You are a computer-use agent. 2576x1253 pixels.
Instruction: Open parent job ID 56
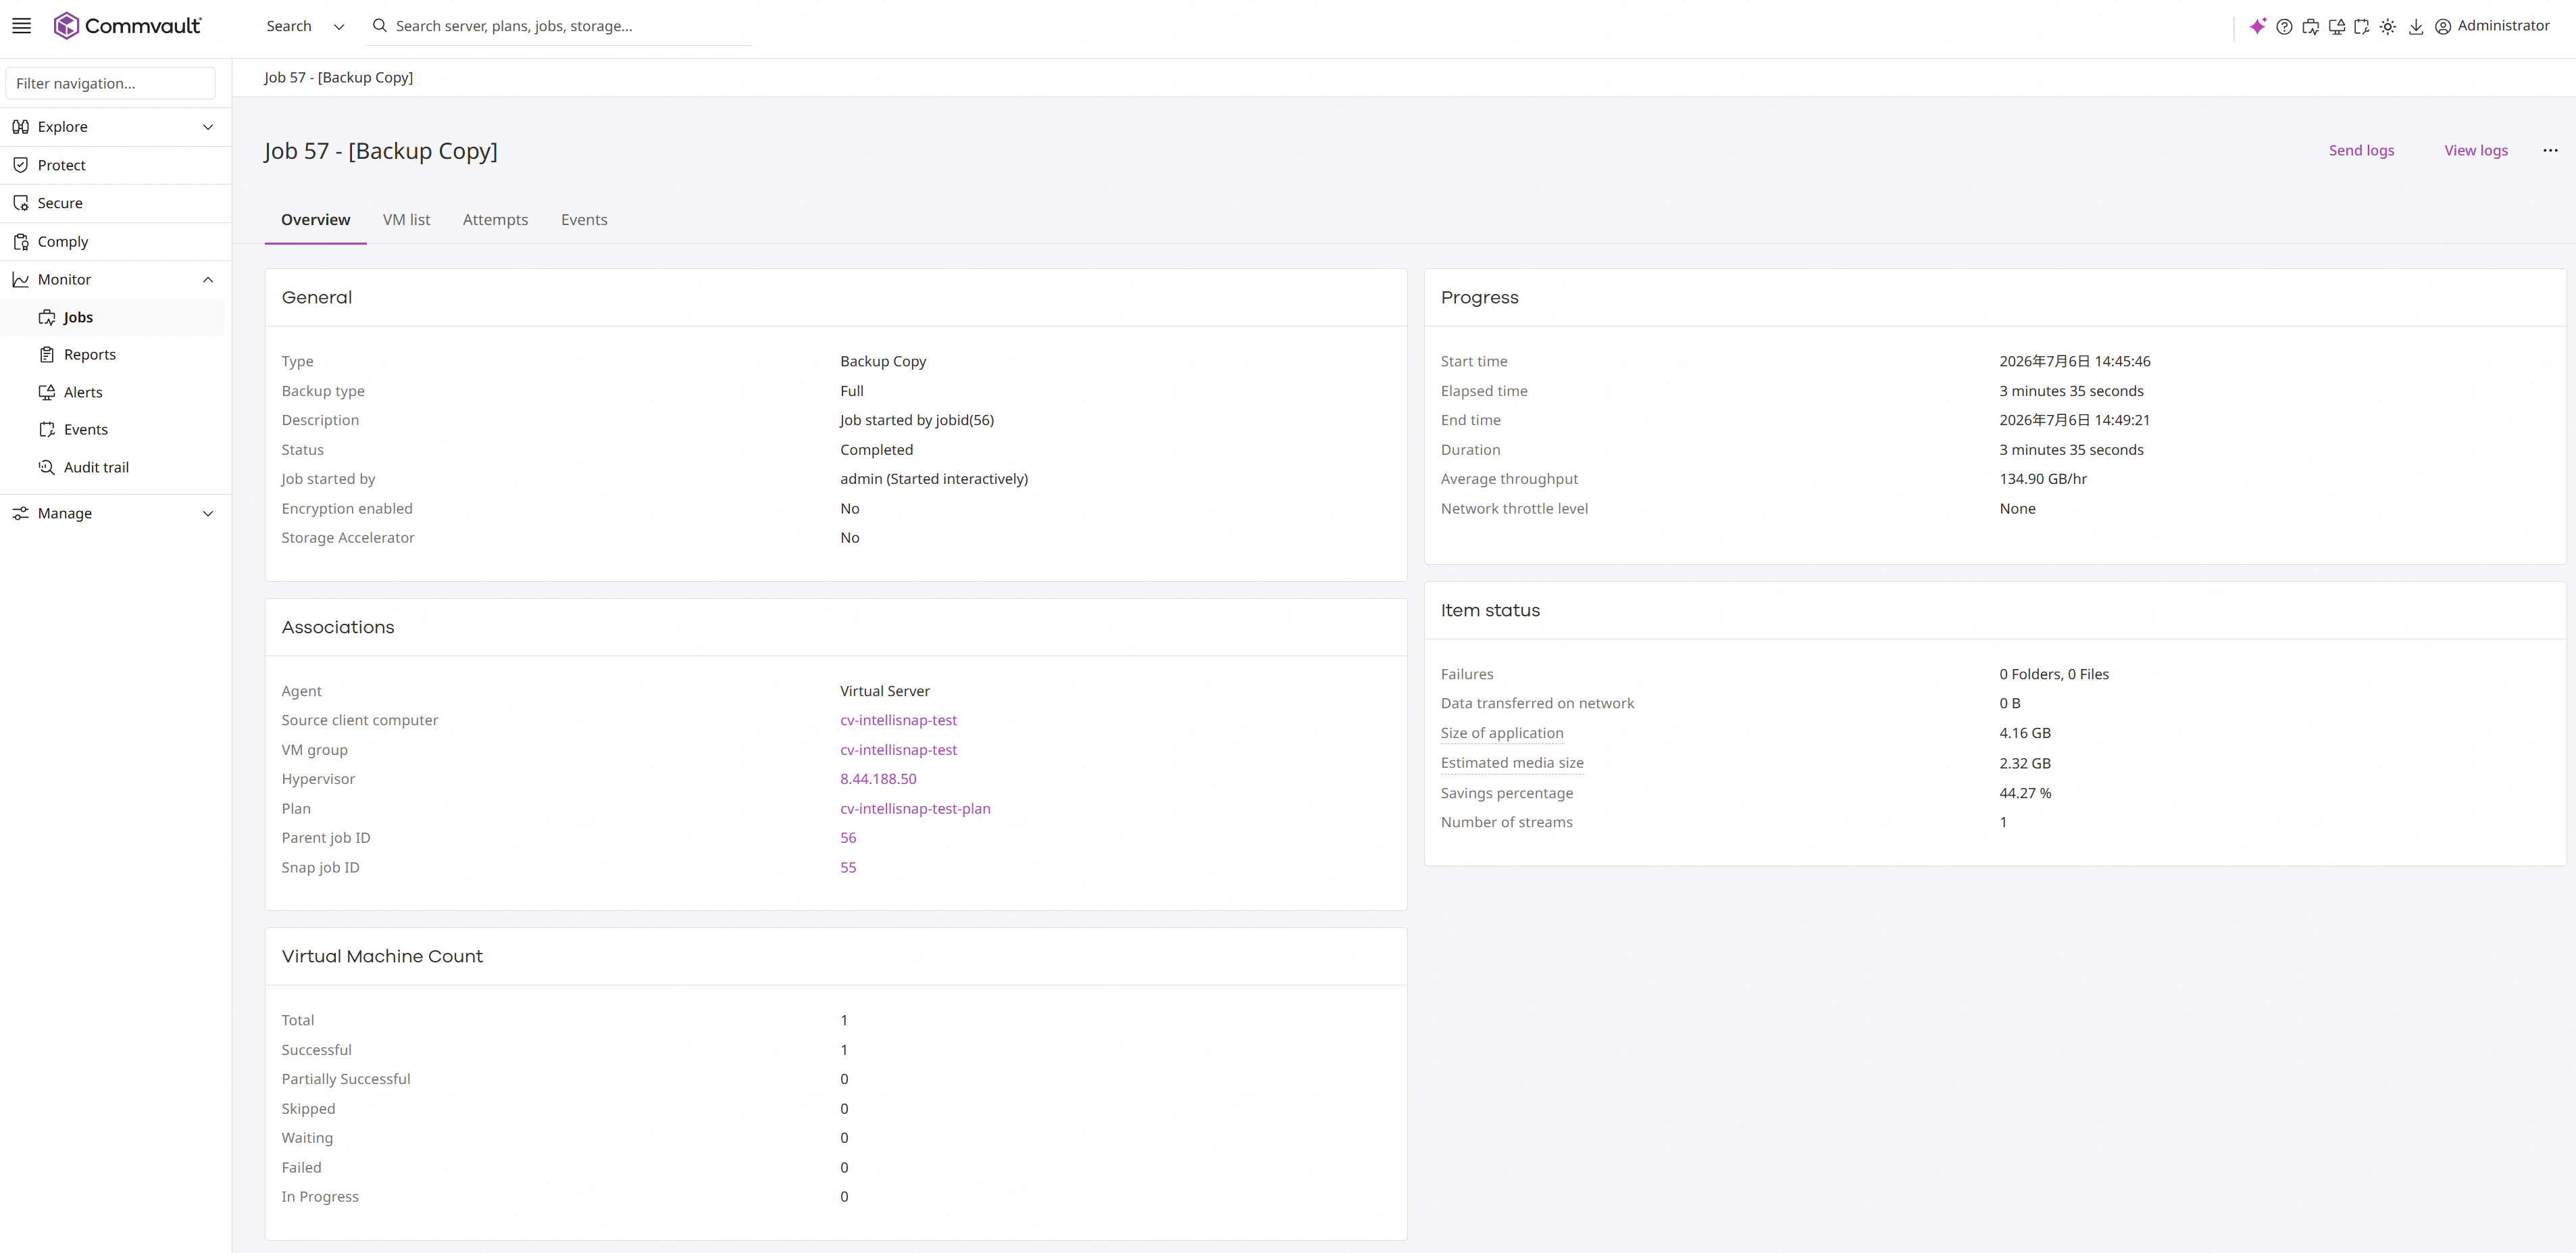click(x=848, y=838)
